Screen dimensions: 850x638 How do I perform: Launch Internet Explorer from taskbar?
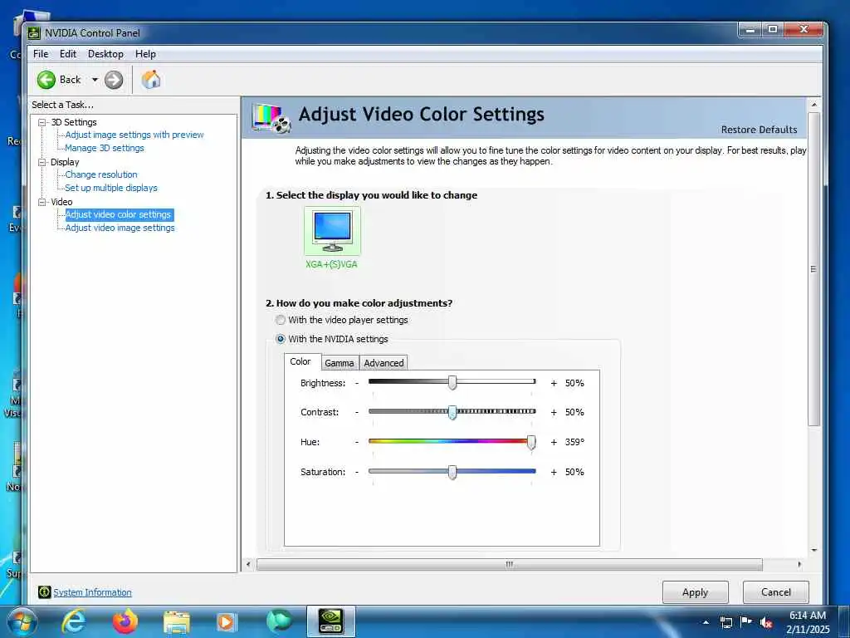coord(74,622)
